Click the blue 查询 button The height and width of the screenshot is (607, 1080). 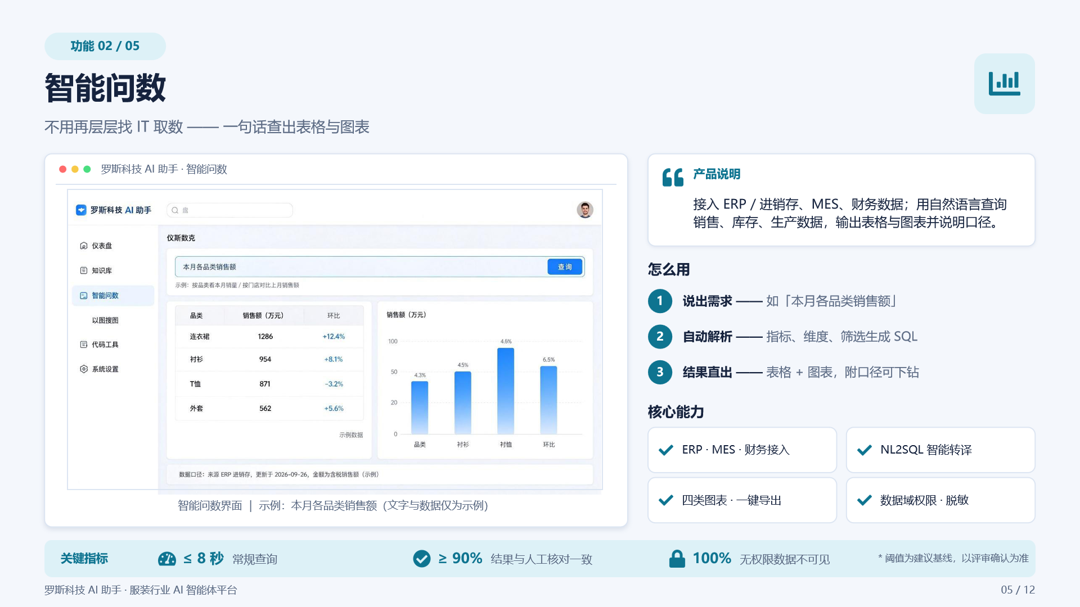point(565,267)
